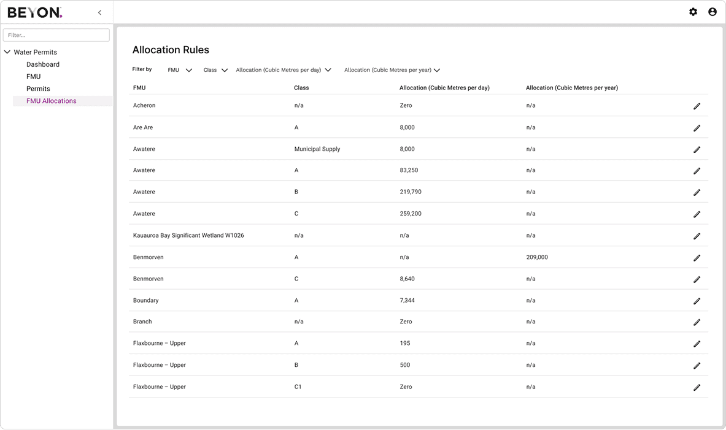Edit the Kauauroa Bay Significant Wetland row

coord(697,236)
